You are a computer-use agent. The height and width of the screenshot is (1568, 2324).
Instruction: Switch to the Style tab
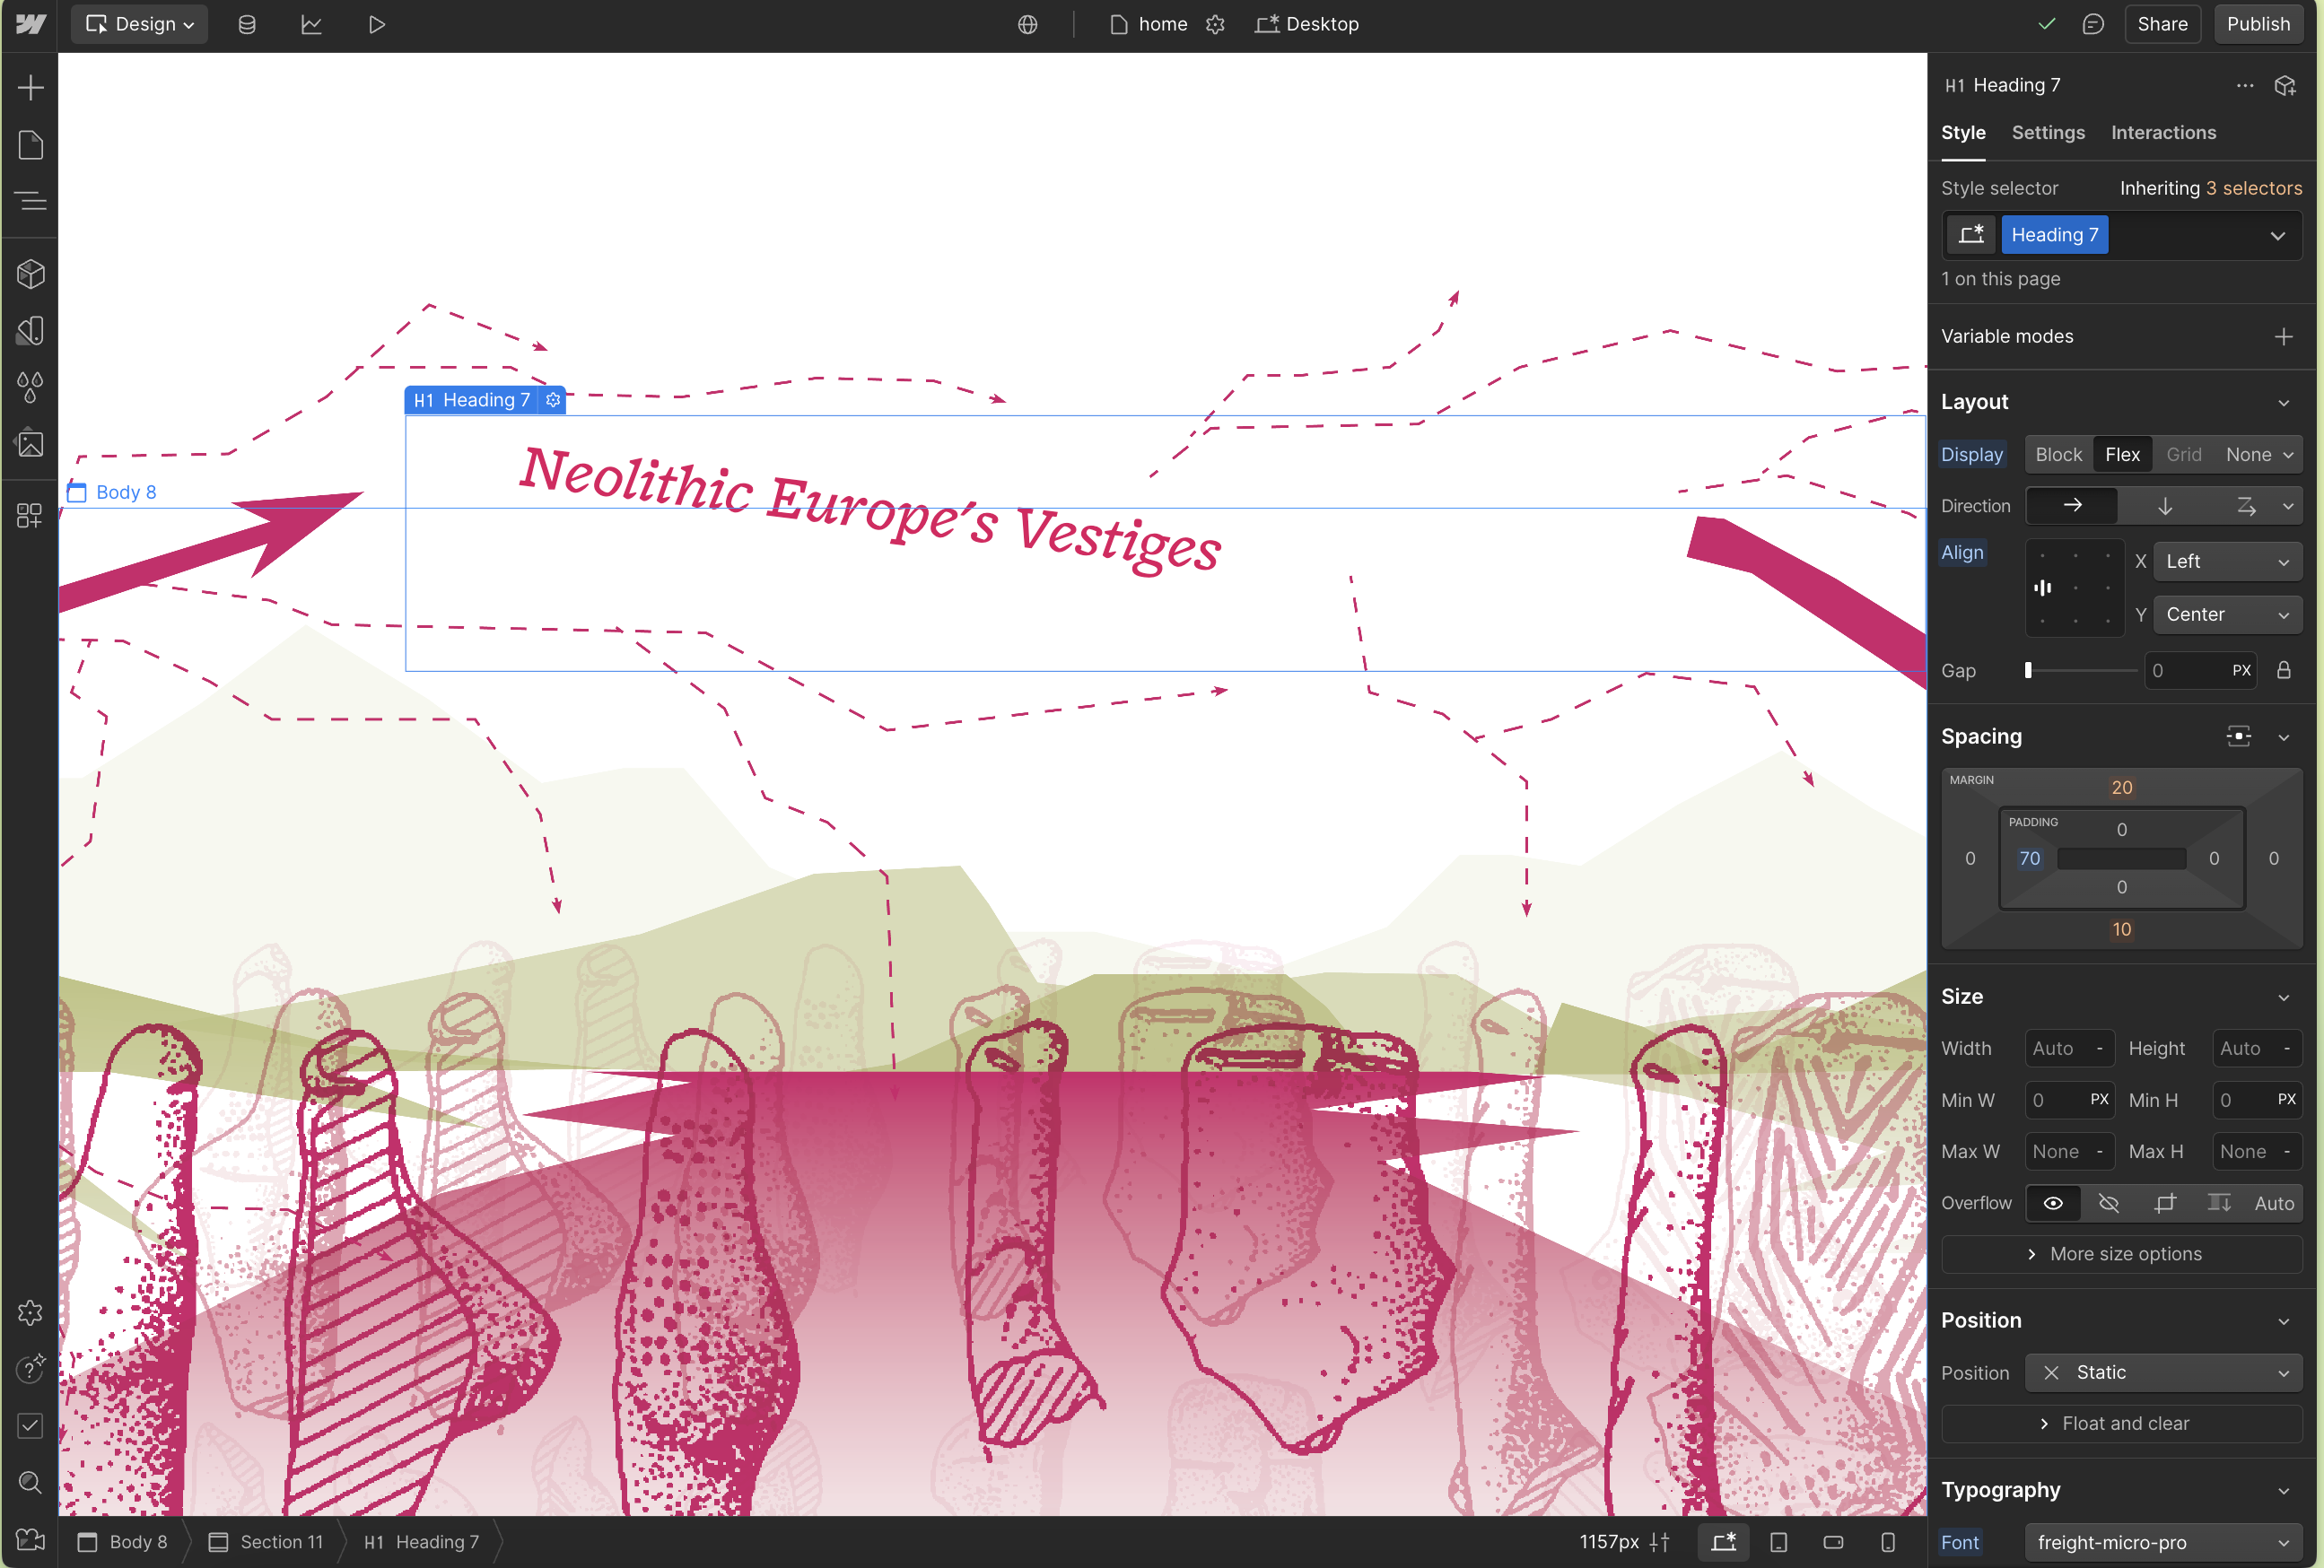(x=1963, y=133)
